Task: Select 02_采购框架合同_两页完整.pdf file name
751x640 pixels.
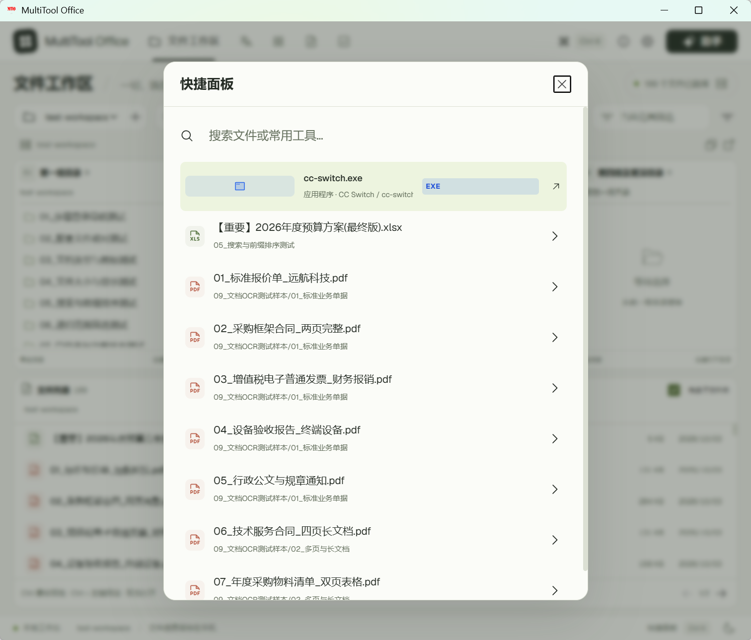Action: (287, 329)
